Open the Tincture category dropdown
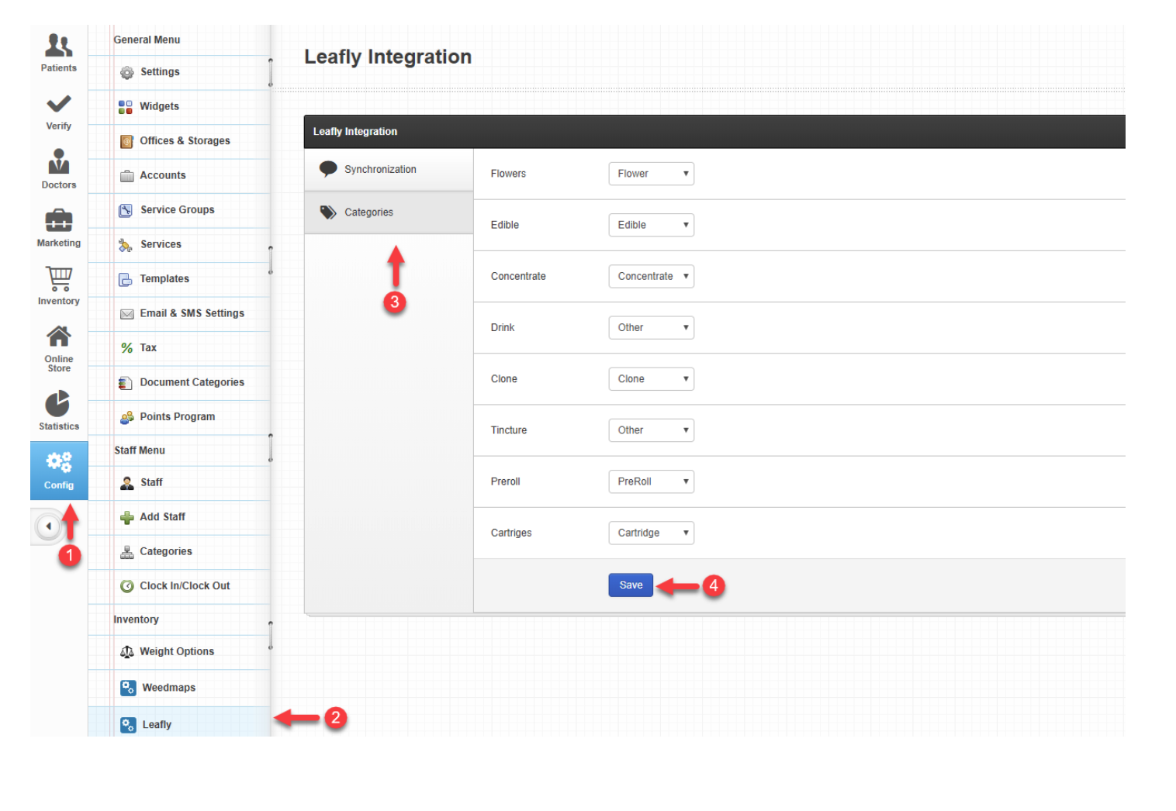 (651, 430)
